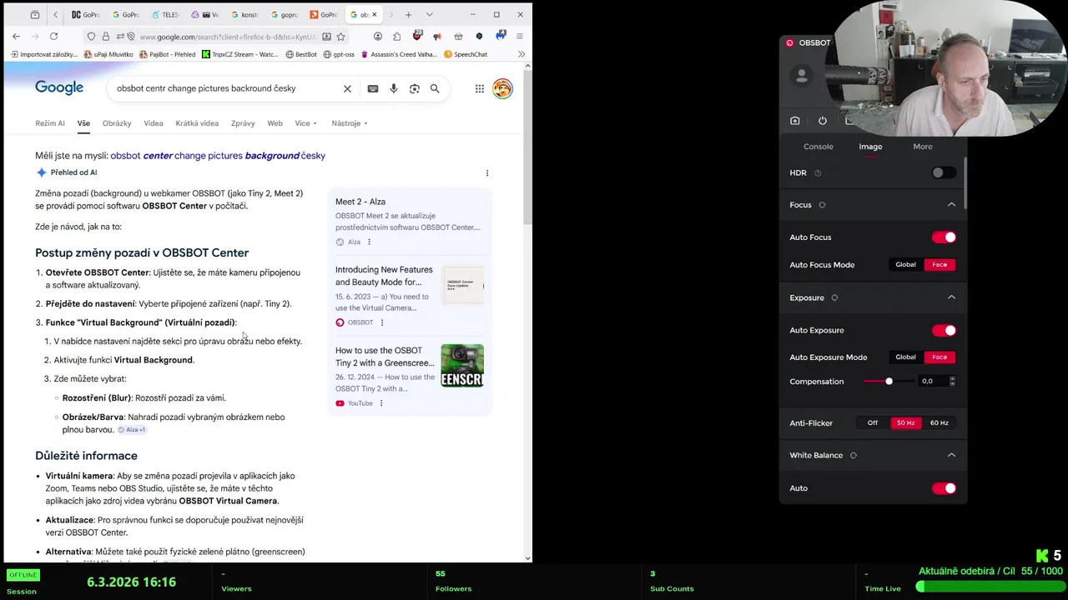The image size is (1068, 600).
Task: Show more bookmarks chevron in bookmarks bar
Action: (521, 54)
